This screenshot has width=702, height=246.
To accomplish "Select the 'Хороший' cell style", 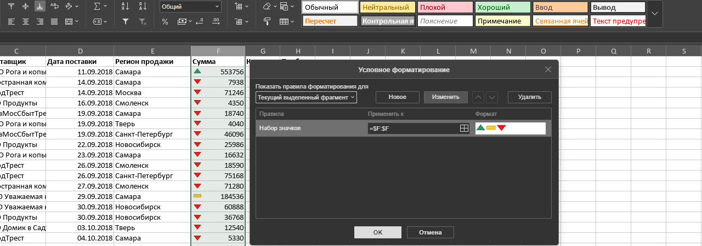I will click(502, 8).
